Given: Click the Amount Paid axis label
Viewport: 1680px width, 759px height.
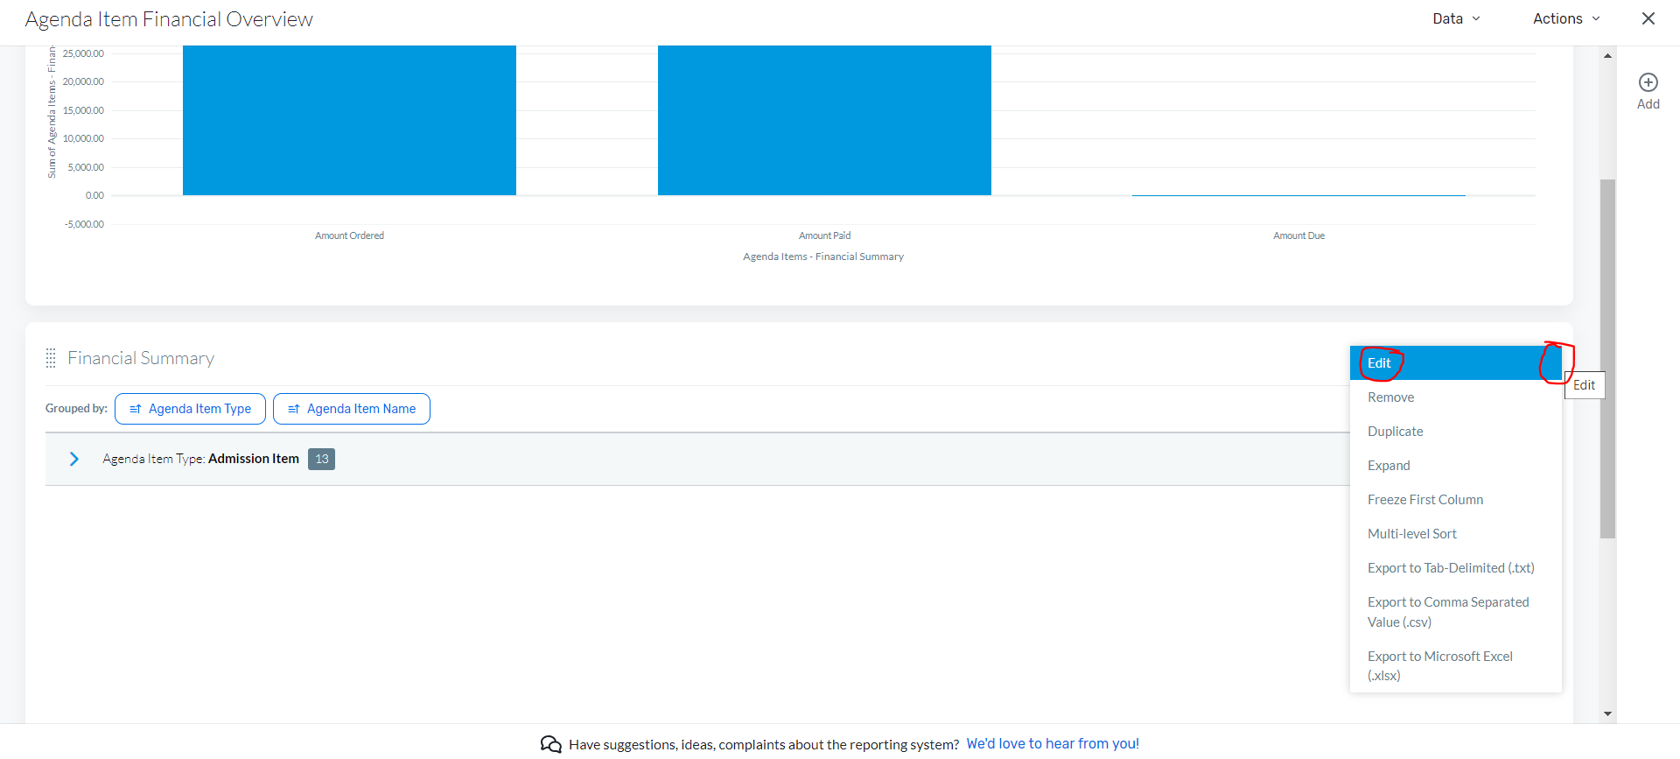Looking at the screenshot, I should (x=824, y=235).
